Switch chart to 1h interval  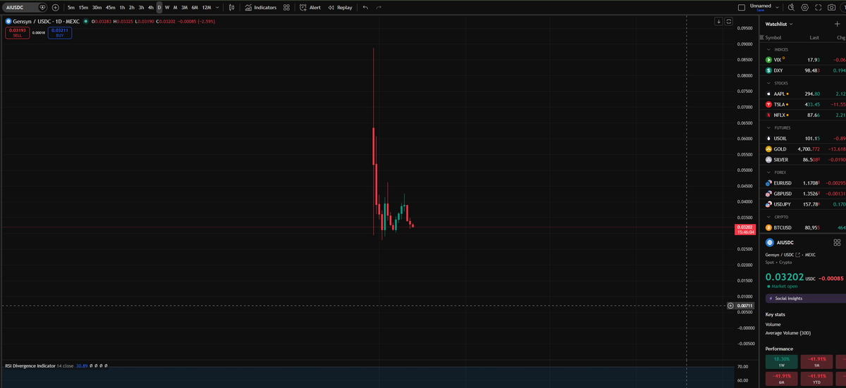(122, 7)
